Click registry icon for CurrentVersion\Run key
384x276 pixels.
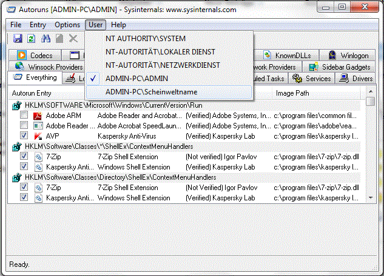tap(16, 105)
